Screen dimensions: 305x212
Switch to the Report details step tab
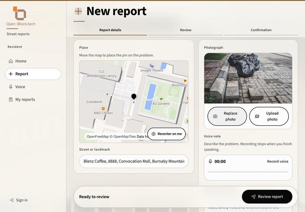[x=110, y=30]
